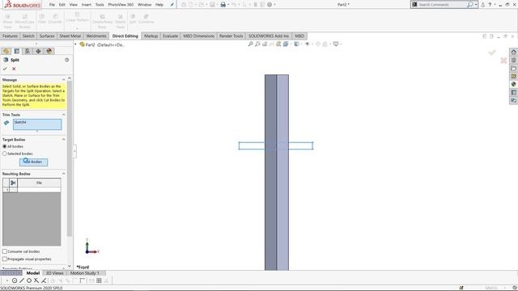Click the Zoom to Fit icon
This screenshot has height=291, width=518.
pos(250,44)
